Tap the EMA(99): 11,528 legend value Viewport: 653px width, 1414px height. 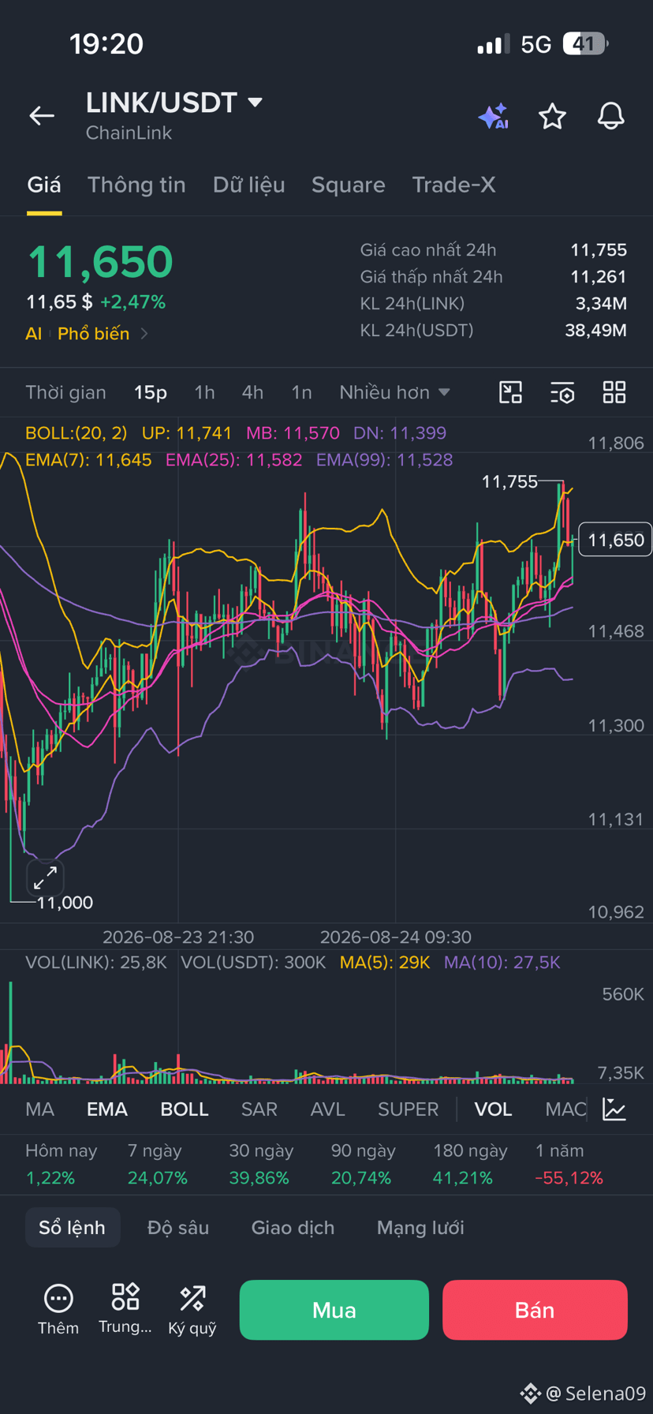click(x=385, y=460)
